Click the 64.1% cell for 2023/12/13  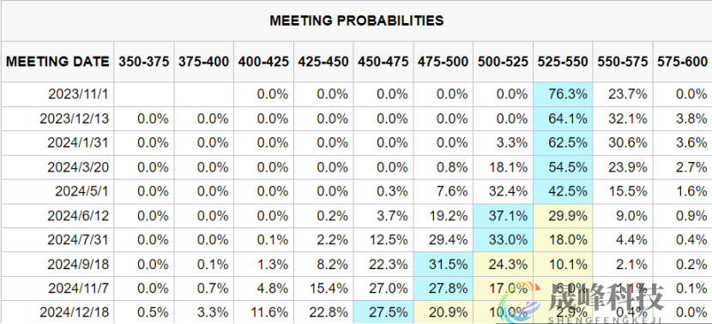(x=563, y=119)
